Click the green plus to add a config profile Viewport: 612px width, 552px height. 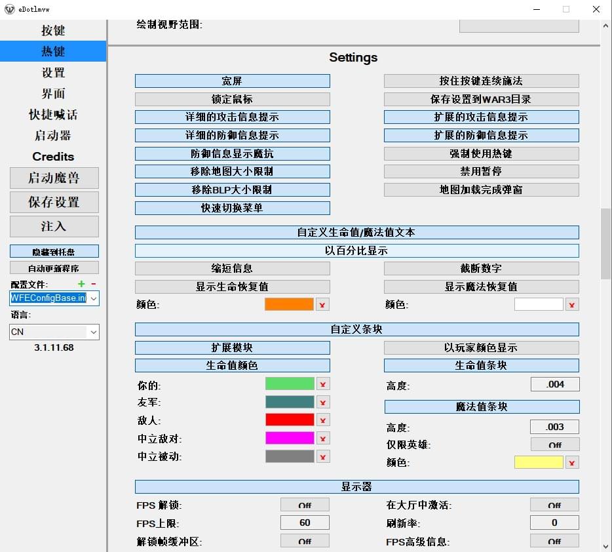pyautogui.click(x=80, y=285)
